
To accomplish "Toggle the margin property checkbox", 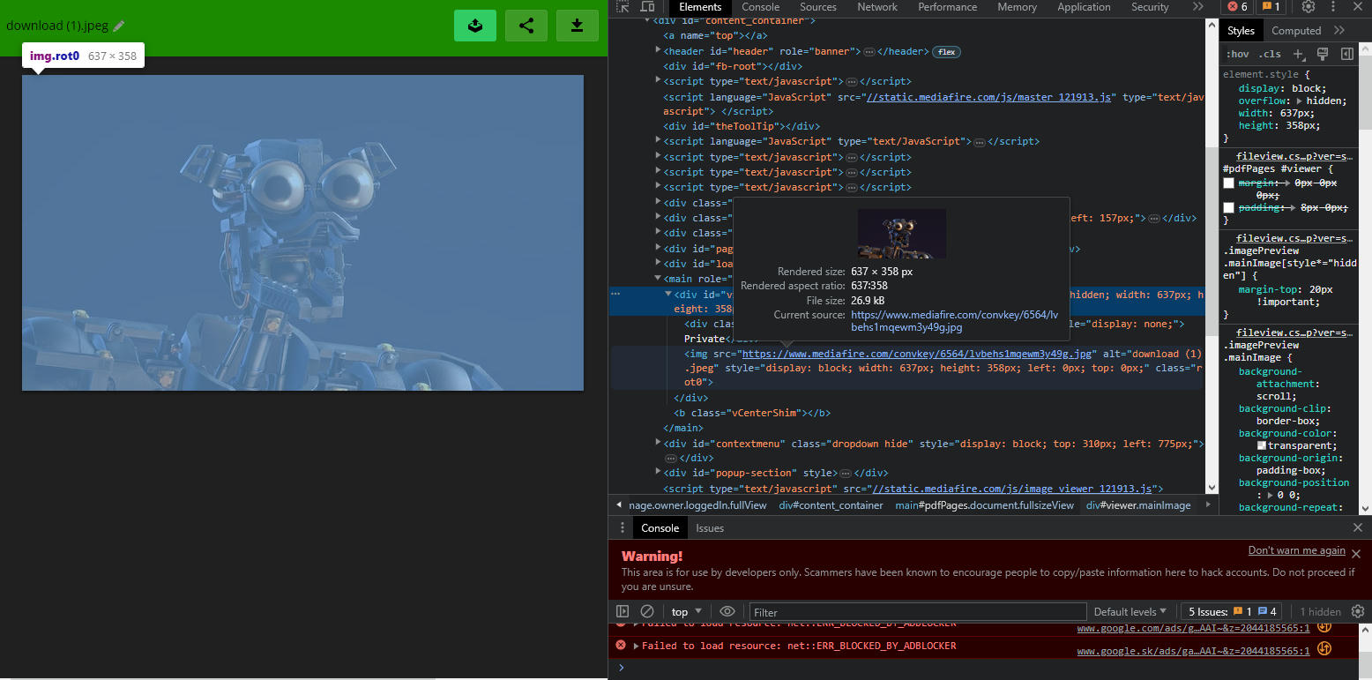I will (x=1228, y=183).
